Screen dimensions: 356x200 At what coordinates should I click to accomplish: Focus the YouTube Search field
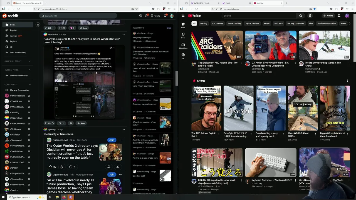[x=259, y=16]
